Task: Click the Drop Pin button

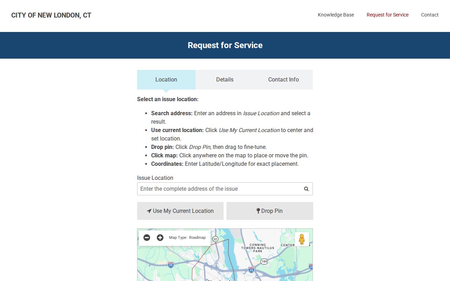Action: click(x=270, y=211)
